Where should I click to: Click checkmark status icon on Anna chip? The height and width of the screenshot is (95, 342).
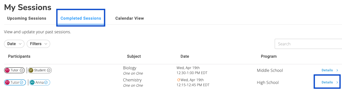[x=46, y=82]
